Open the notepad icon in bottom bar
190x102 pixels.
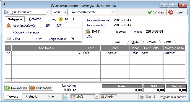(65, 97)
